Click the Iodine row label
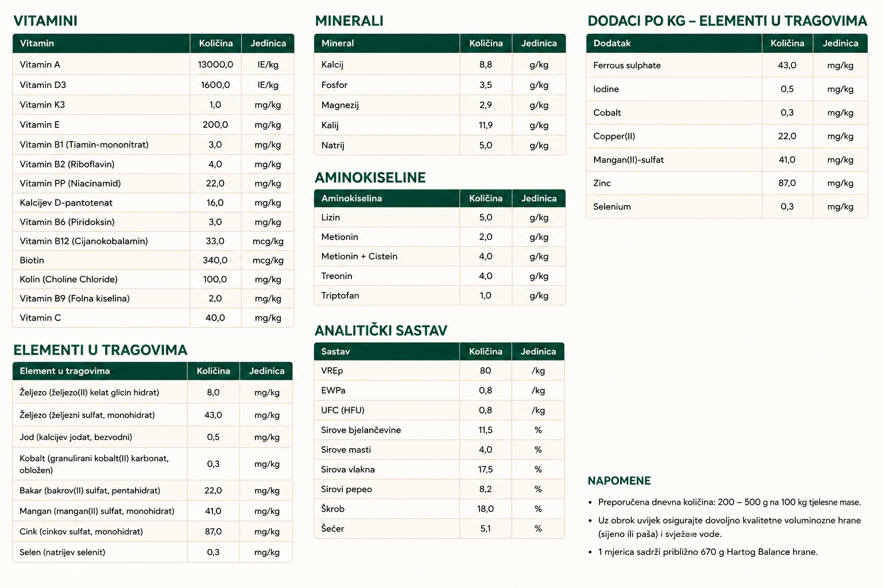Screen dimensions: 882x588 [606, 89]
